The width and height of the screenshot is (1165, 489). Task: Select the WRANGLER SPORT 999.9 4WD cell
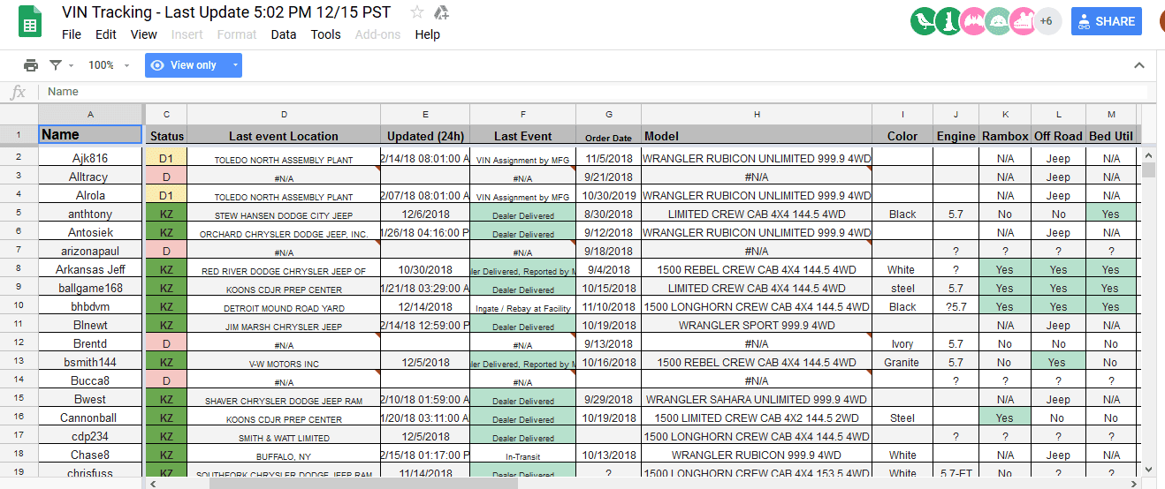(757, 325)
